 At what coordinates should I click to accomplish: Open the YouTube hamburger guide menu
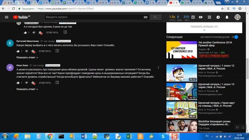[7, 17]
